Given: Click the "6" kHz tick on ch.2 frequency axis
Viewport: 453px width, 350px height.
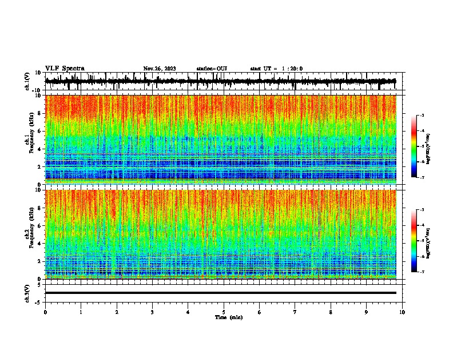Looking at the screenshot, I should pos(40,225).
